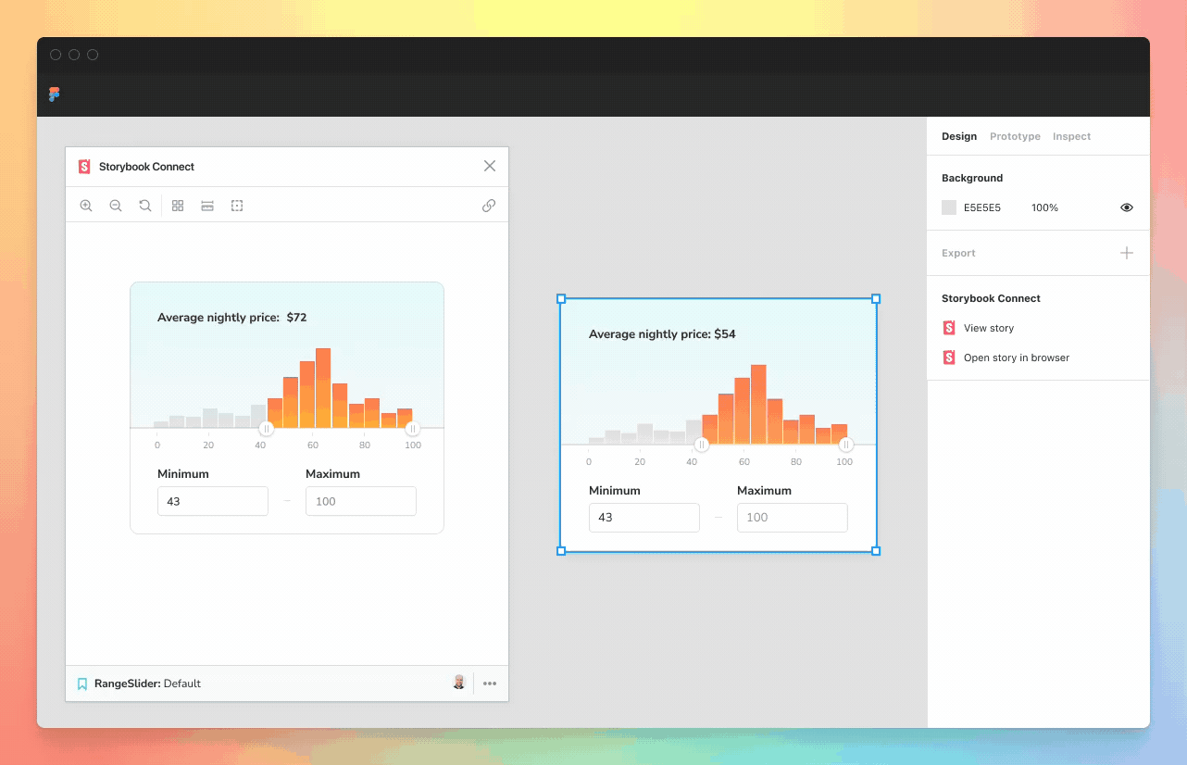The image size is (1187, 765).
Task: Select the zoom in tool
Action: point(86,205)
